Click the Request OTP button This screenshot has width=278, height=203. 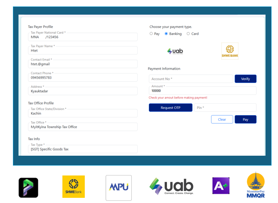(x=170, y=108)
